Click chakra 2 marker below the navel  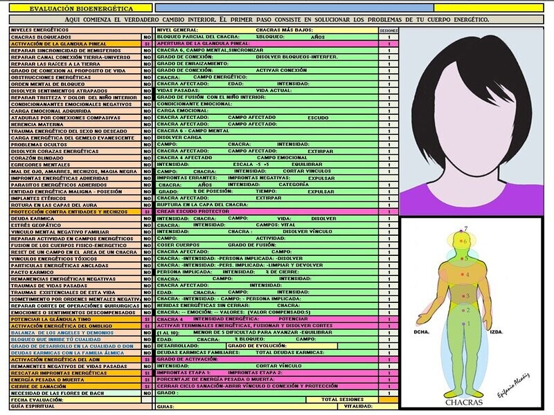click(x=463, y=311)
